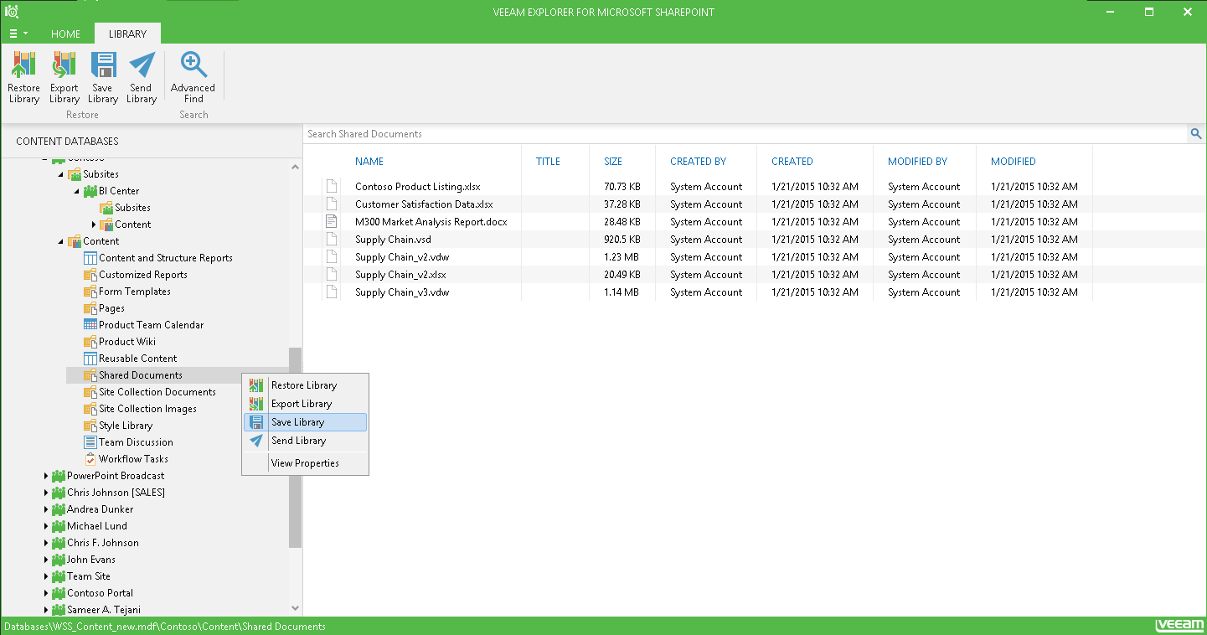The height and width of the screenshot is (635, 1207).
Task: Sort files by the NAME column header
Action: click(x=369, y=162)
